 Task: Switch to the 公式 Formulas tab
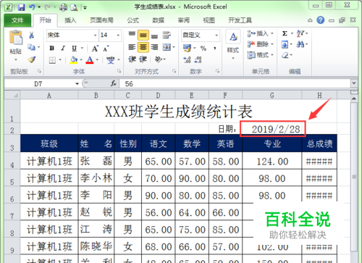pos(133,20)
